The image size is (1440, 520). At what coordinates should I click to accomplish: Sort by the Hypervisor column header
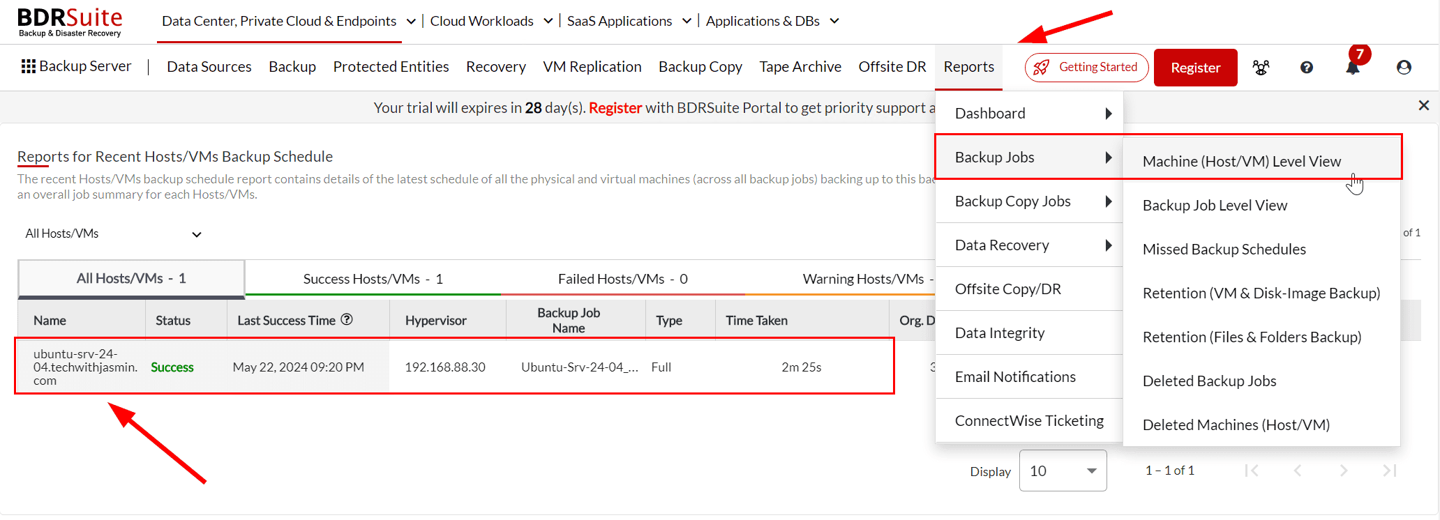436,321
